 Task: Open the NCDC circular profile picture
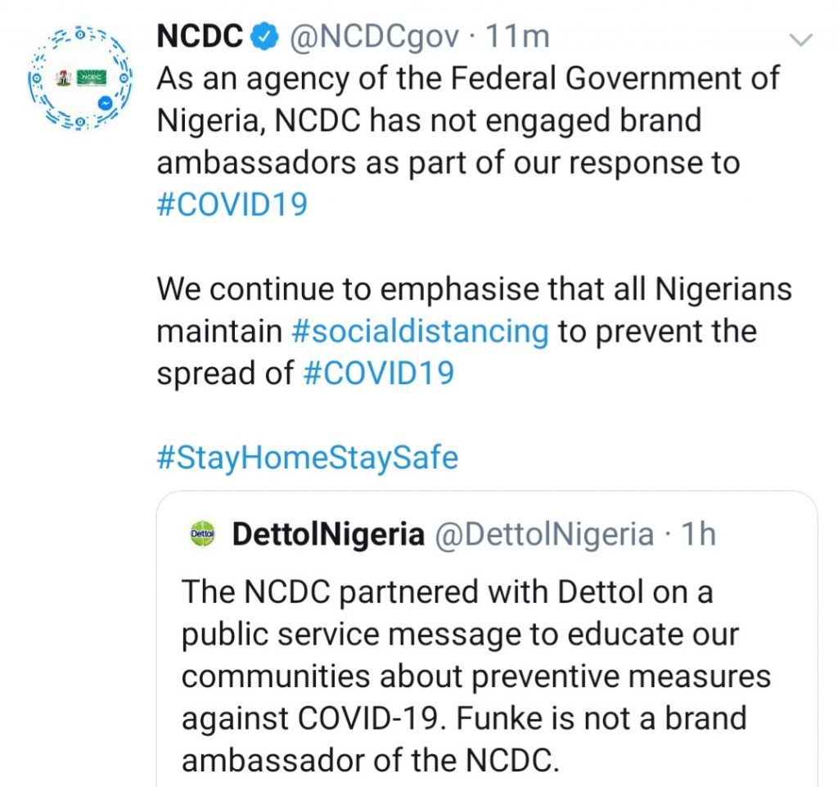pyautogui.click(x=80, y=78)
